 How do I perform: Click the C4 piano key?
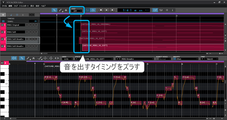[x=5, y=84]
